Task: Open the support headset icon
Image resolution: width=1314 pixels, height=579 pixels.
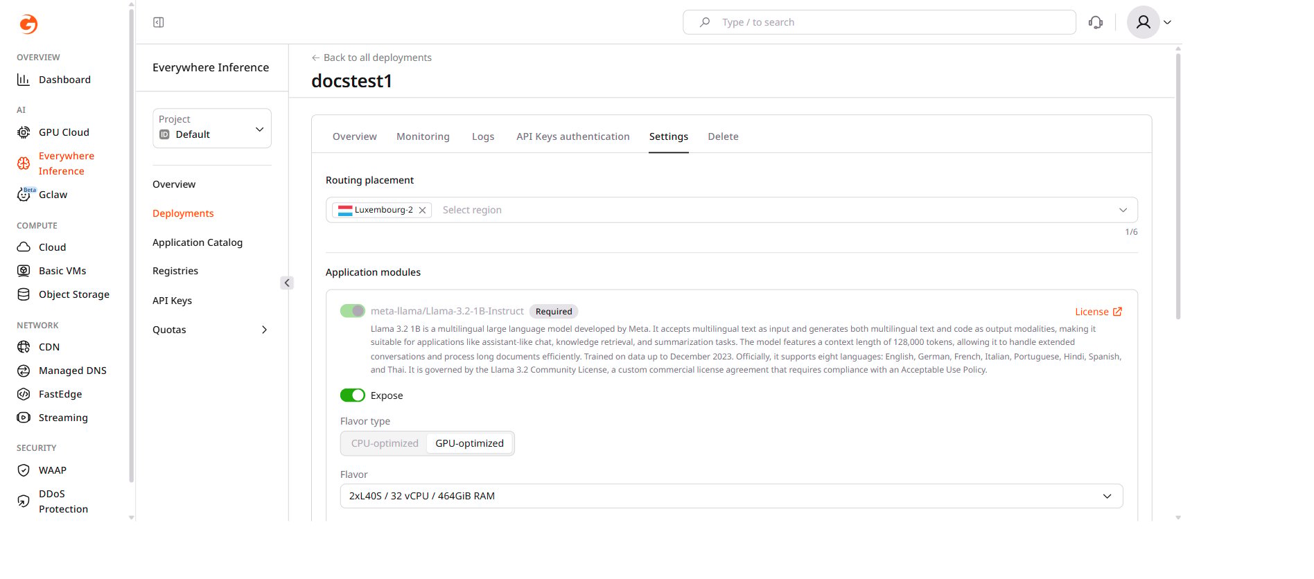Action: [1096, 22]
